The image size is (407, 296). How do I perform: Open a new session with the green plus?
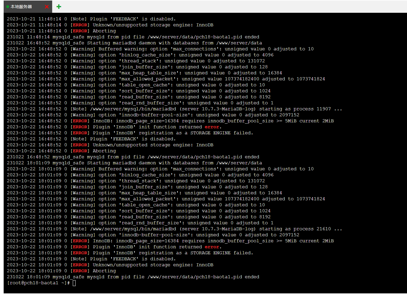pyautogui.click(x=59, y=7)
